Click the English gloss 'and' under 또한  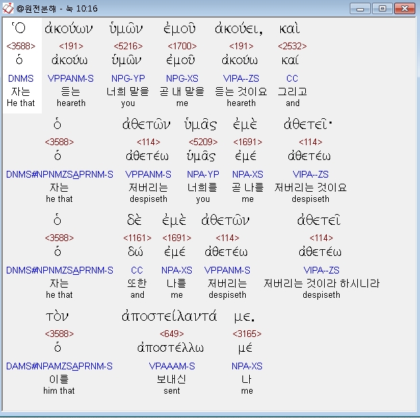coord(137,295)
